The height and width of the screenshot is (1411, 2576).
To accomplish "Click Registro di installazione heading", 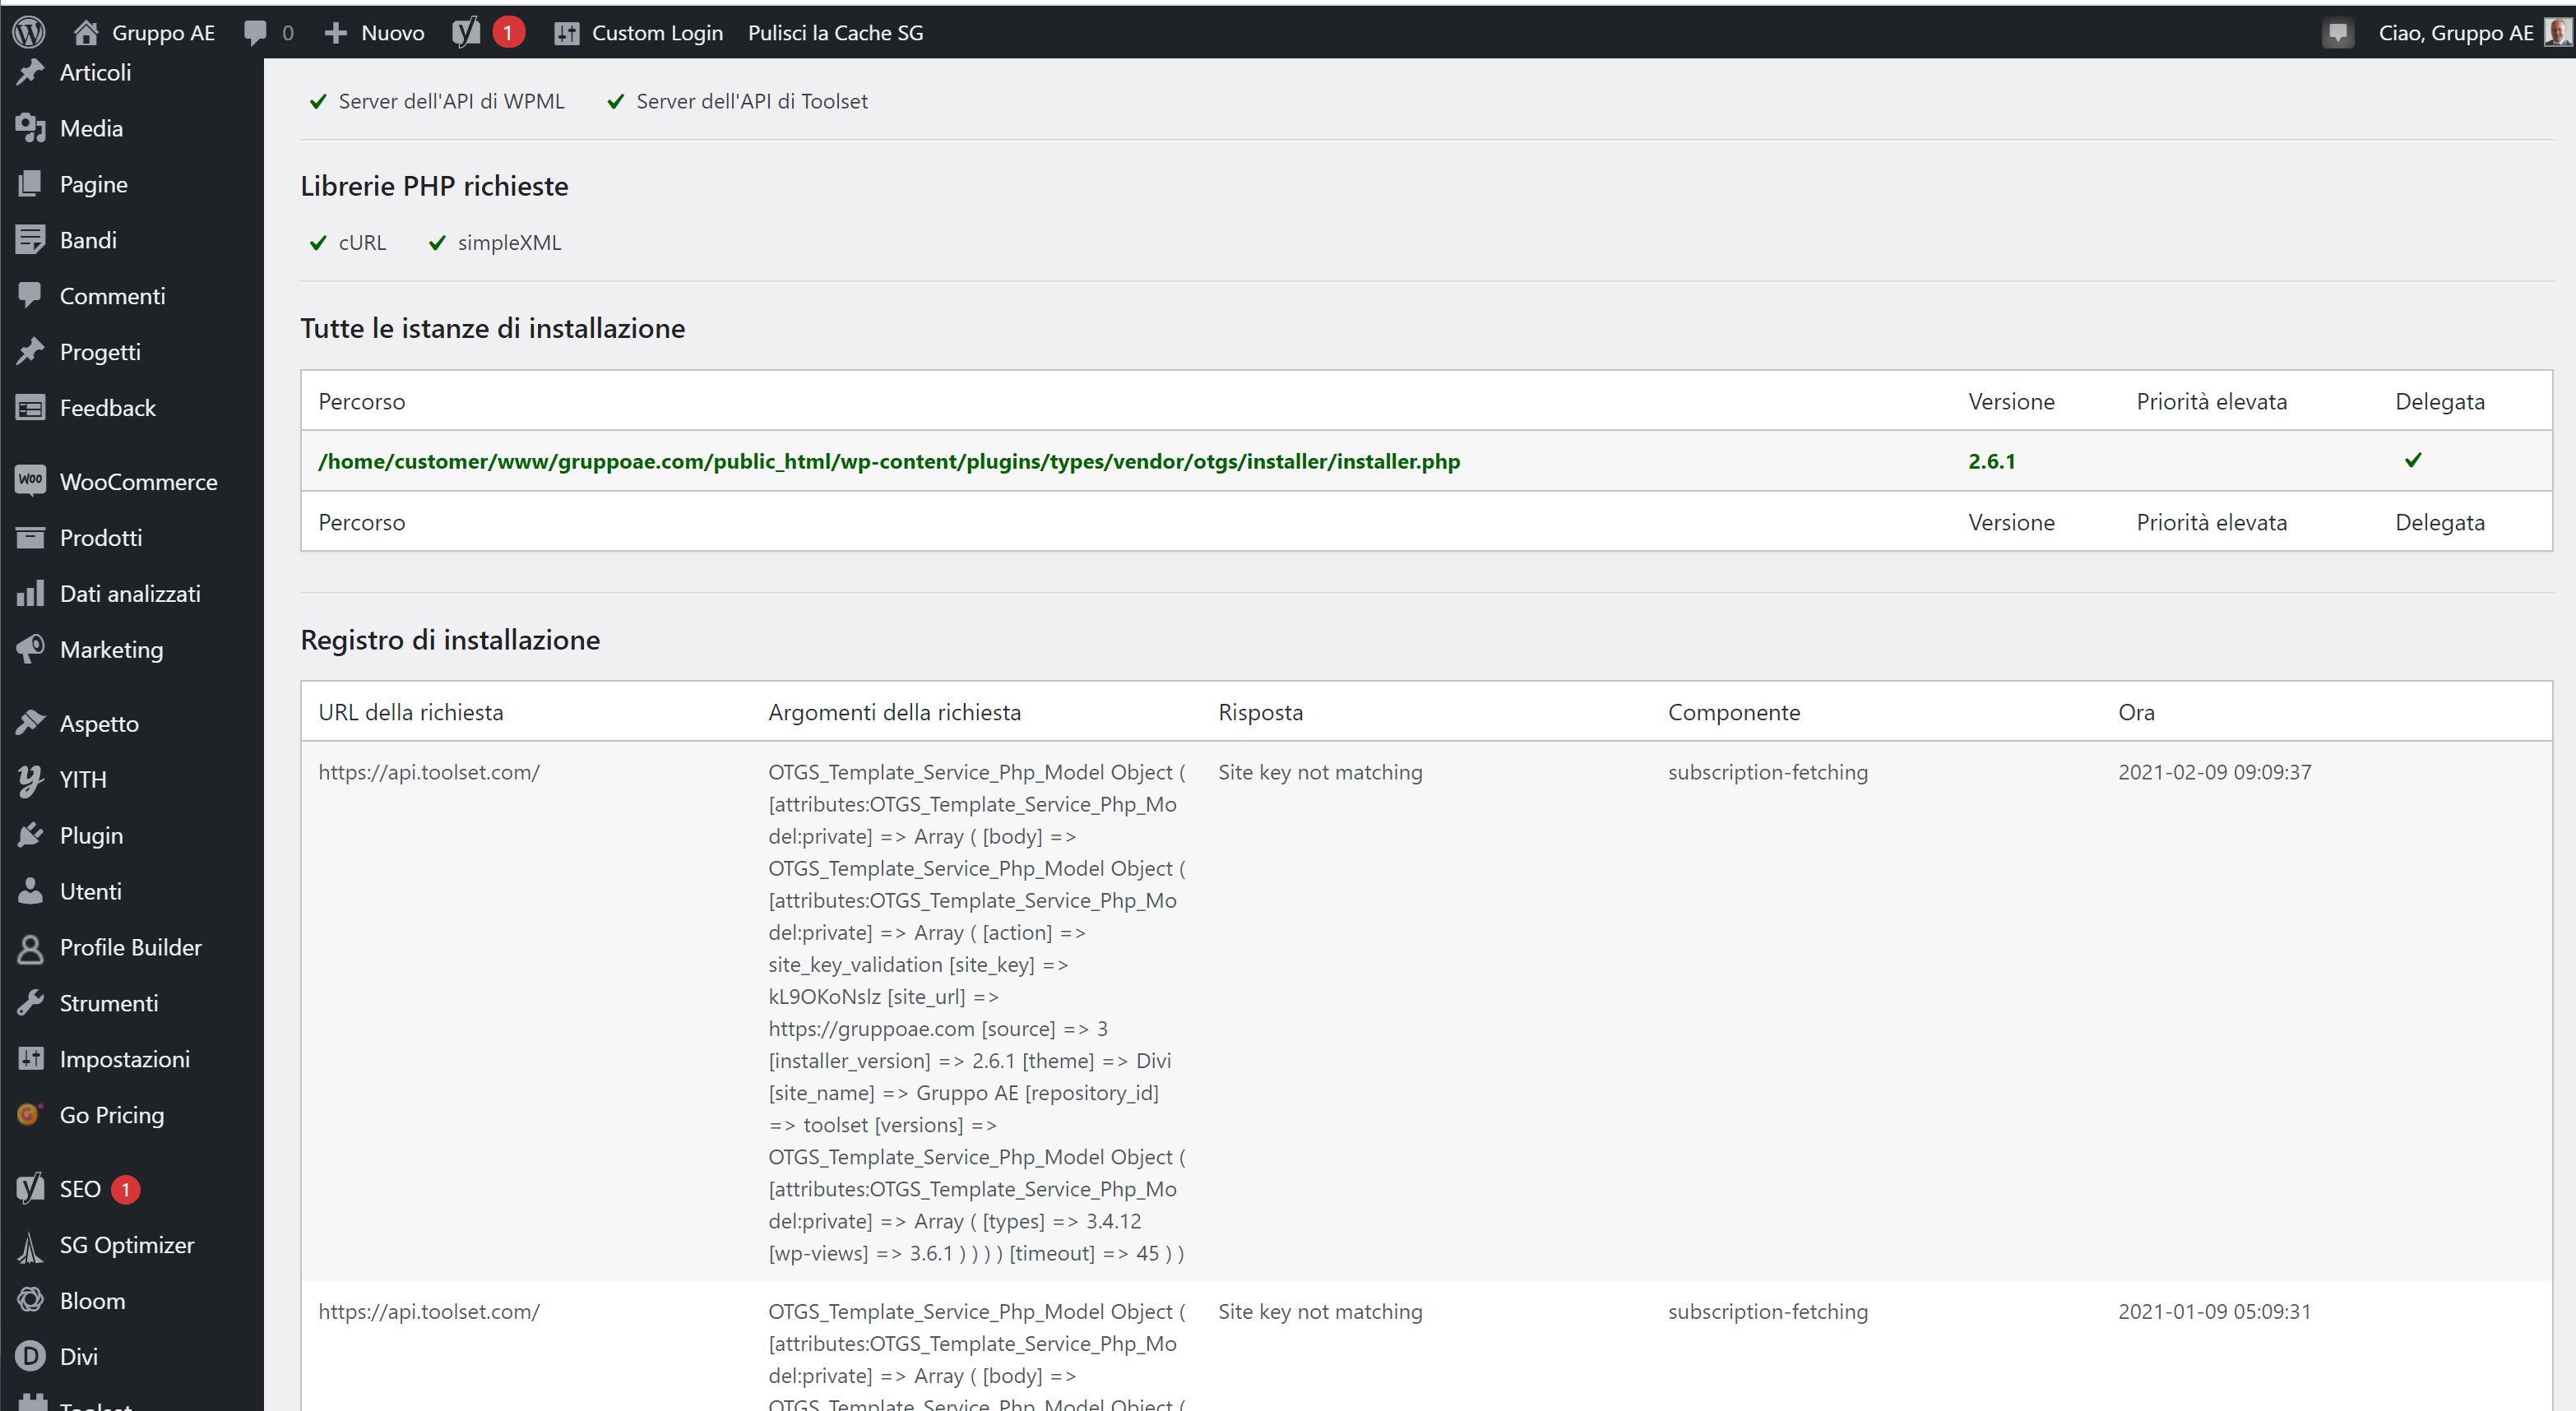I will point(450,640).
